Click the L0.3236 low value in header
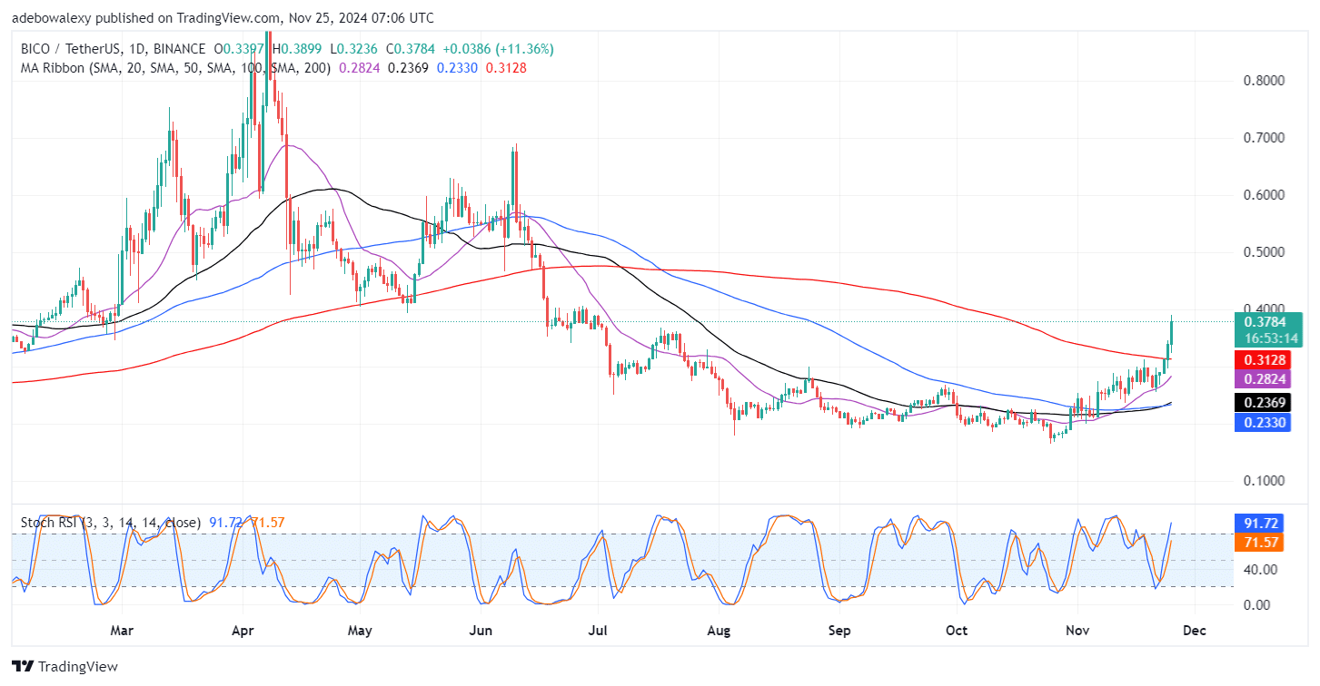The image size is (1320, 686). coord(355,48)
